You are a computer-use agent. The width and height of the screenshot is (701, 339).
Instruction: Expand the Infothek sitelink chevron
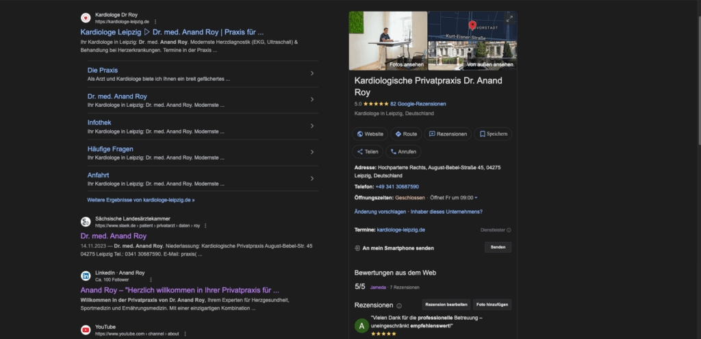pos(312,126)
